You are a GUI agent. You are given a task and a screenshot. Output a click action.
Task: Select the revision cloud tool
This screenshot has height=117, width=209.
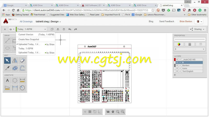coord(15,80)
